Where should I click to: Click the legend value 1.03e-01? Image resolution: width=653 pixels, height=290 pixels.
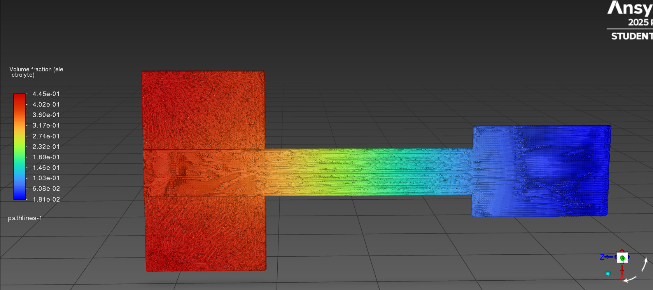tap(46, 178)
